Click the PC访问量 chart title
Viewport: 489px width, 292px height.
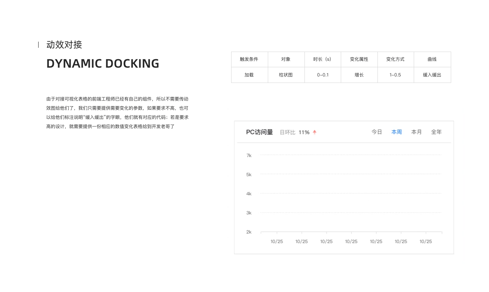259,132
